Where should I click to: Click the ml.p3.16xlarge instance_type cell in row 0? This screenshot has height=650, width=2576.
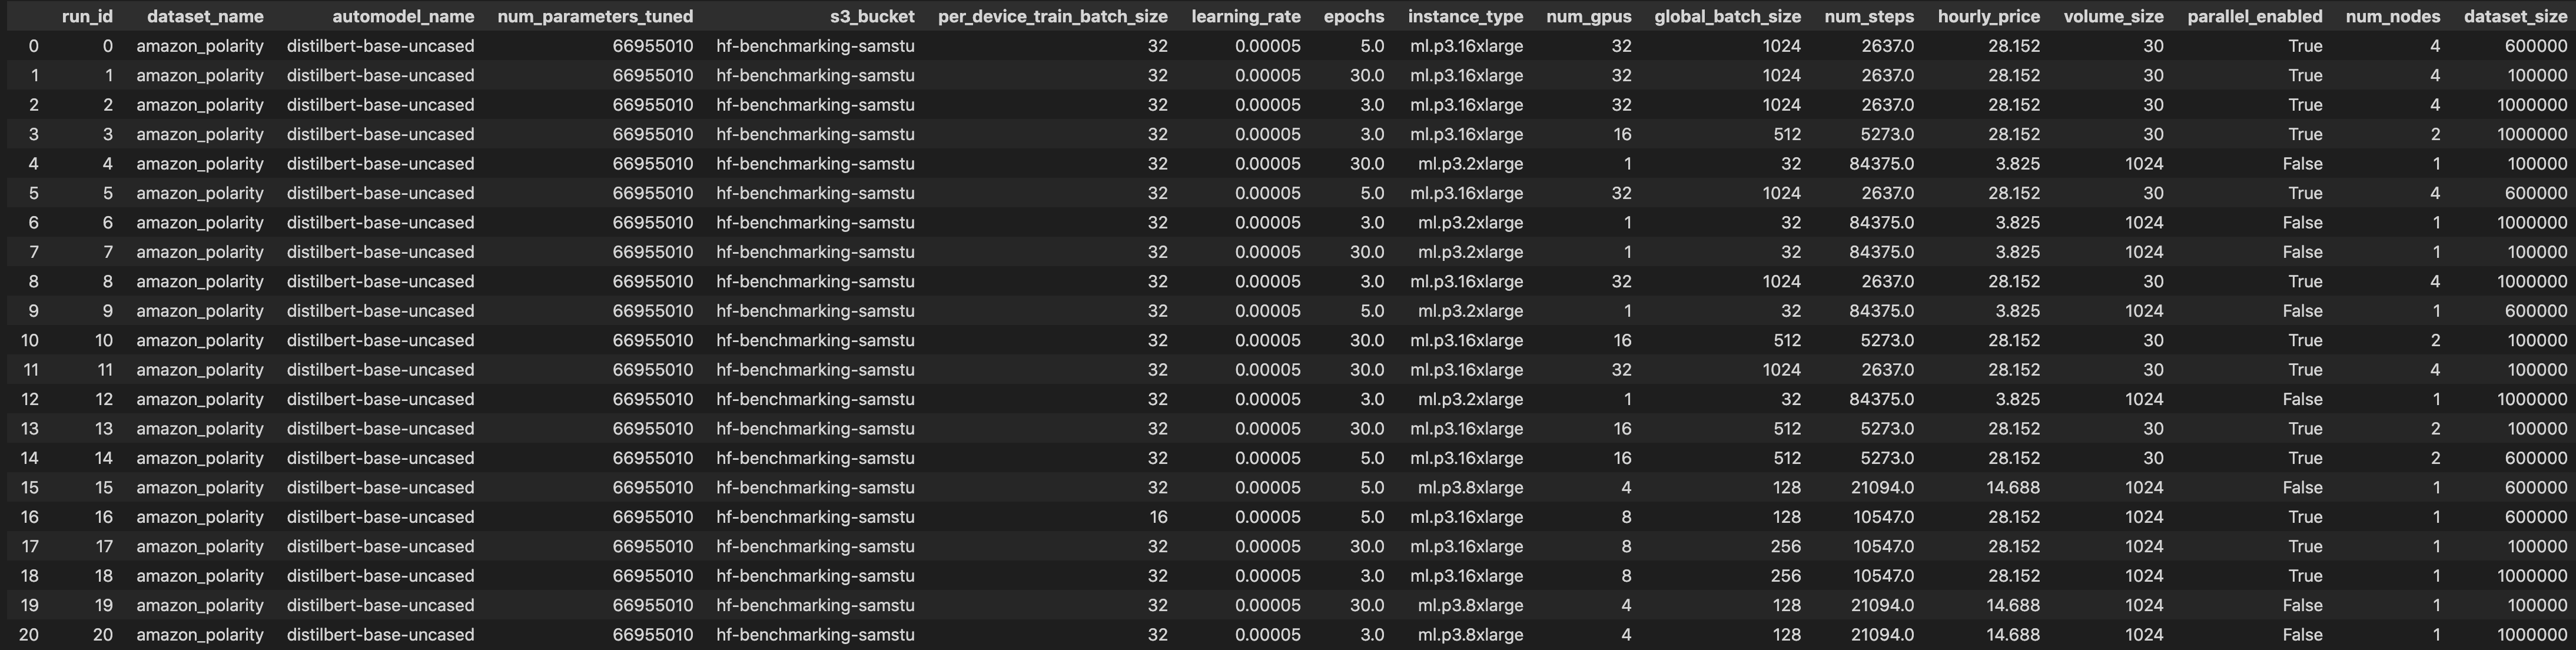coord(1467,46)
